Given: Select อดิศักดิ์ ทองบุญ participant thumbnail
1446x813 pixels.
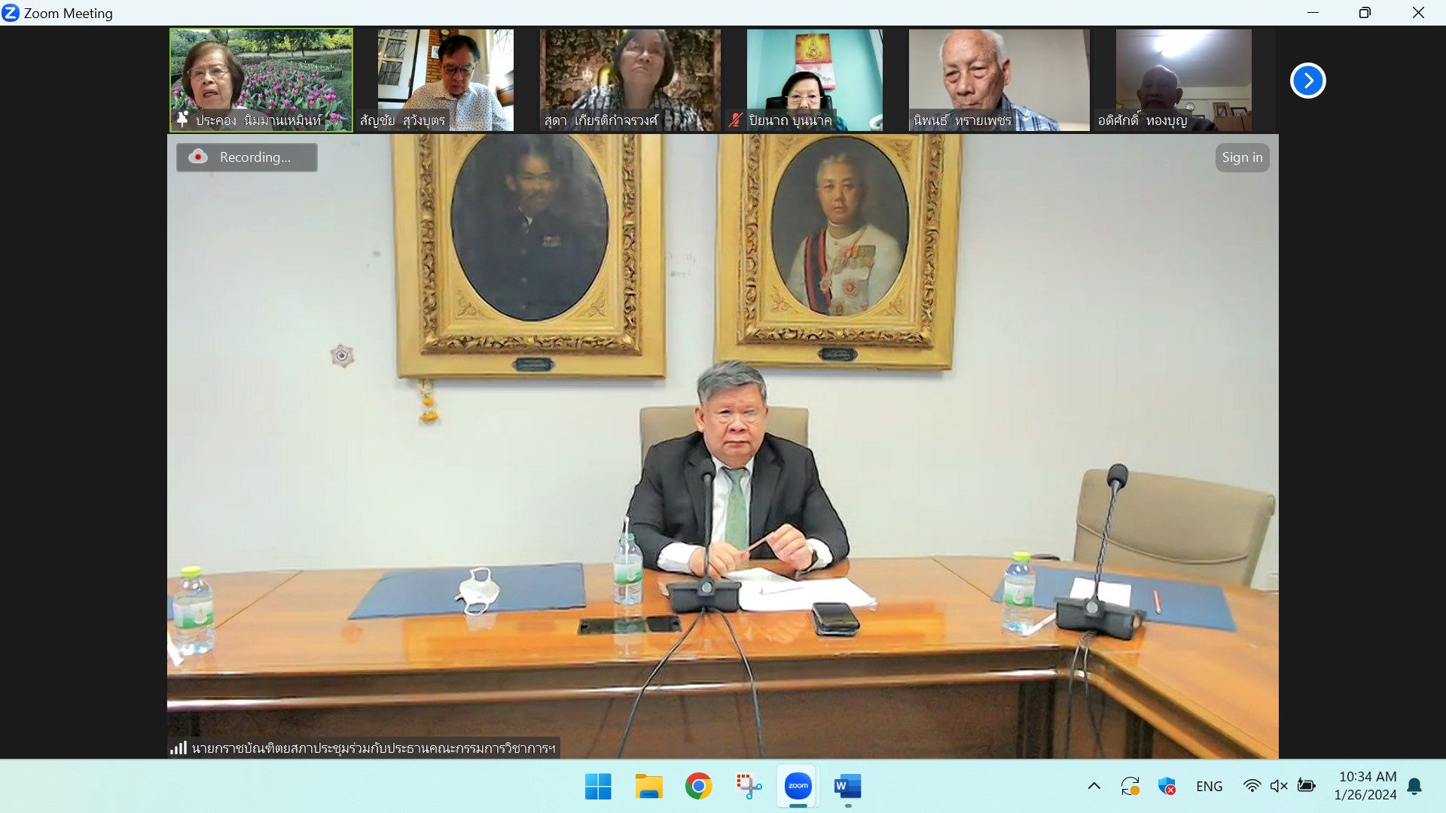Looking at the screenshot, I should [x=1182, y=80].
